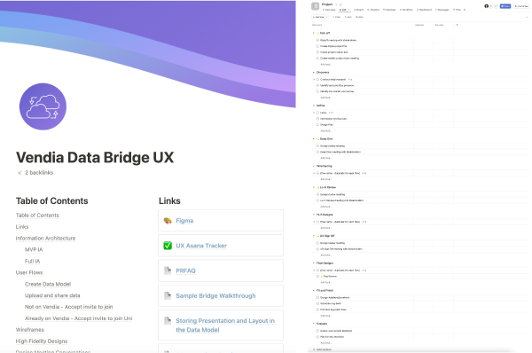This screenshot has width=532, height=353.
Task: Click the cloud page icon in the purple circle
Action: [43, 106]
